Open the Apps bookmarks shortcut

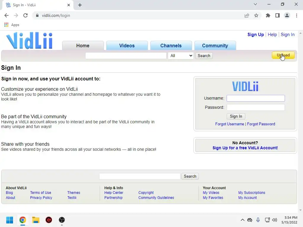[12, 25]
